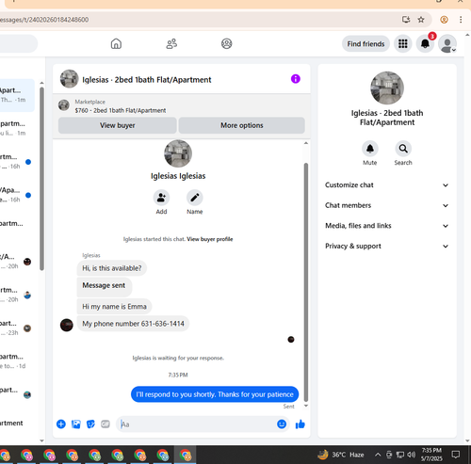Click the Iglesias sender avatar beside messages
This screenshot has width=471, height=464.
click(67, 325)
